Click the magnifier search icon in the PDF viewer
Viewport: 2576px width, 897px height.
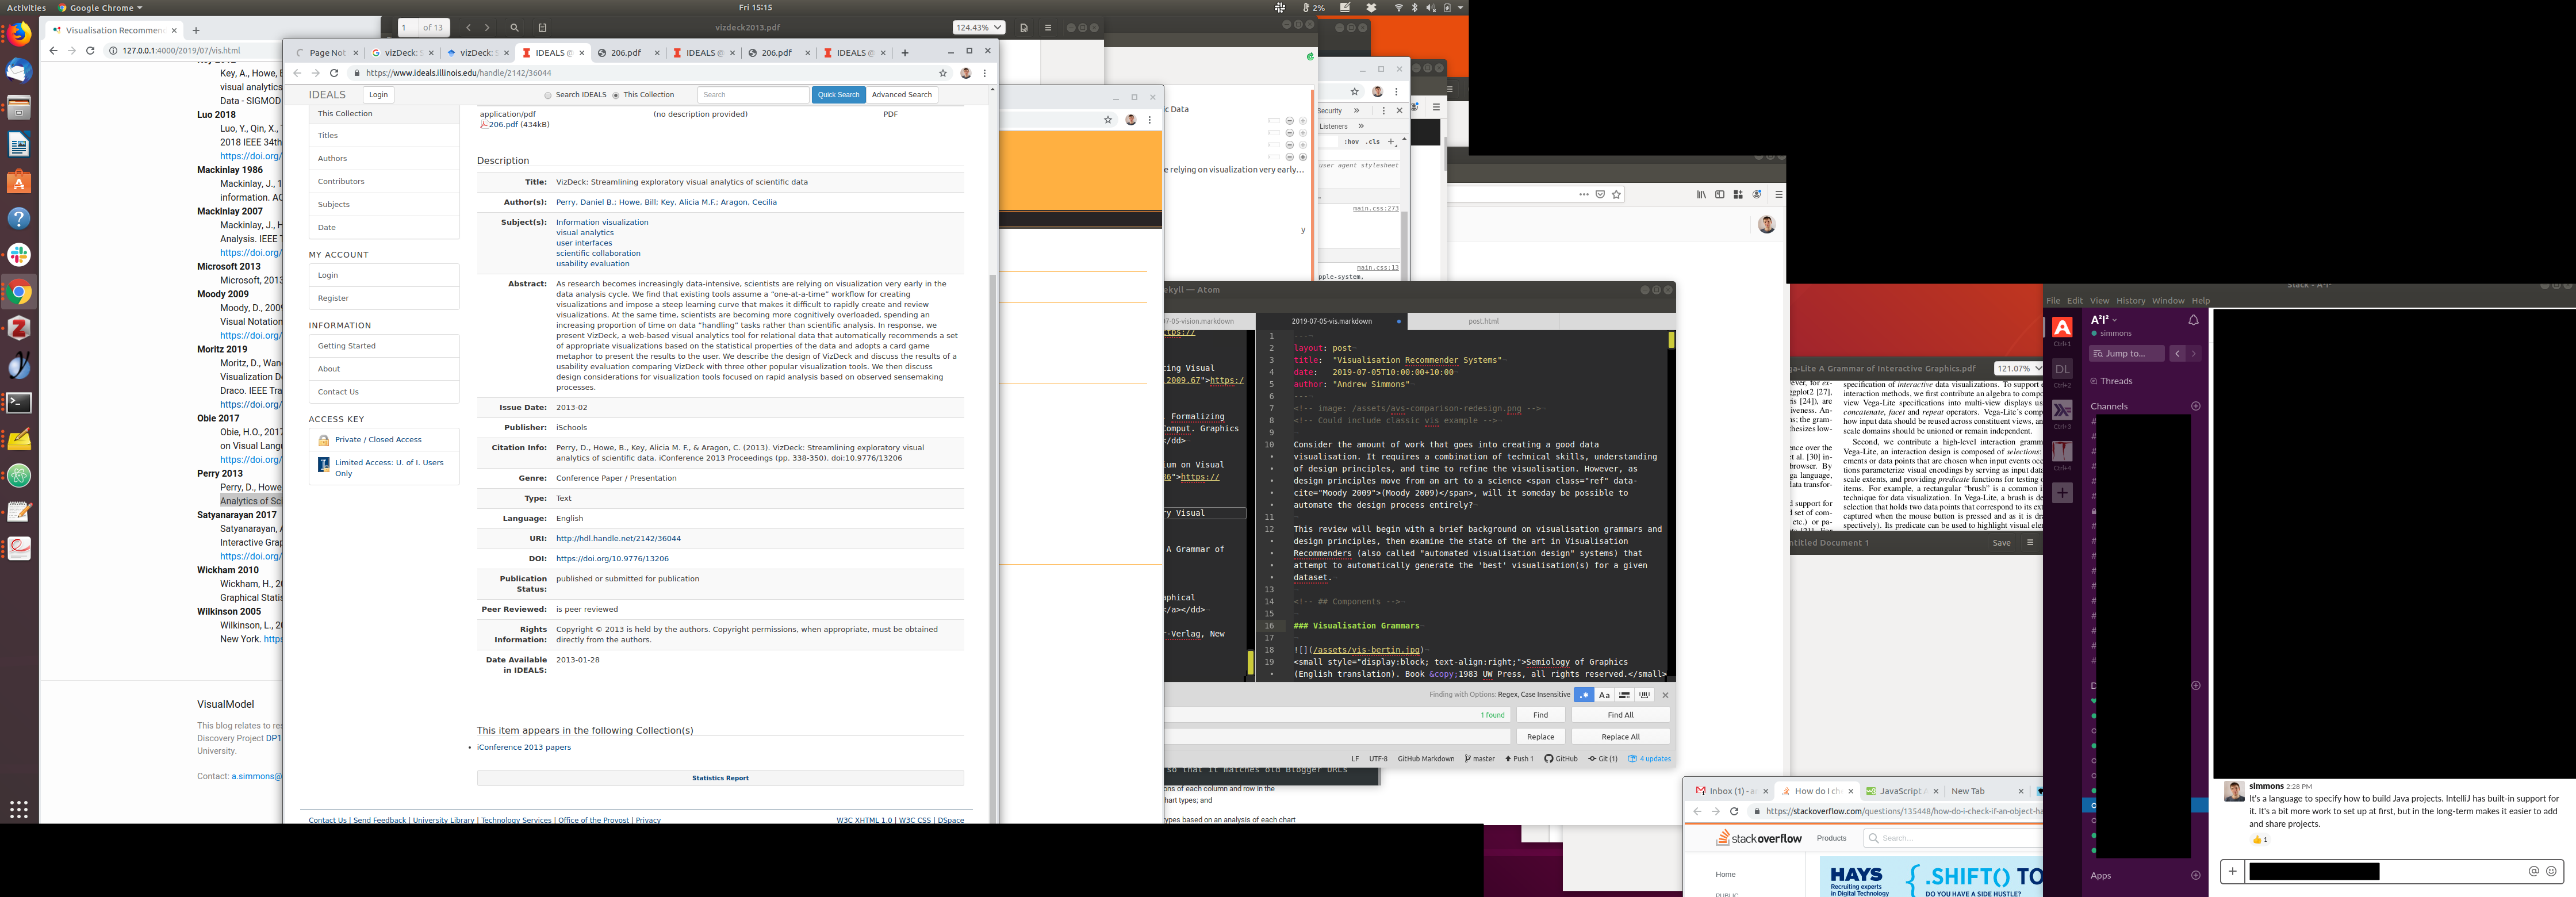pos(514,28)
